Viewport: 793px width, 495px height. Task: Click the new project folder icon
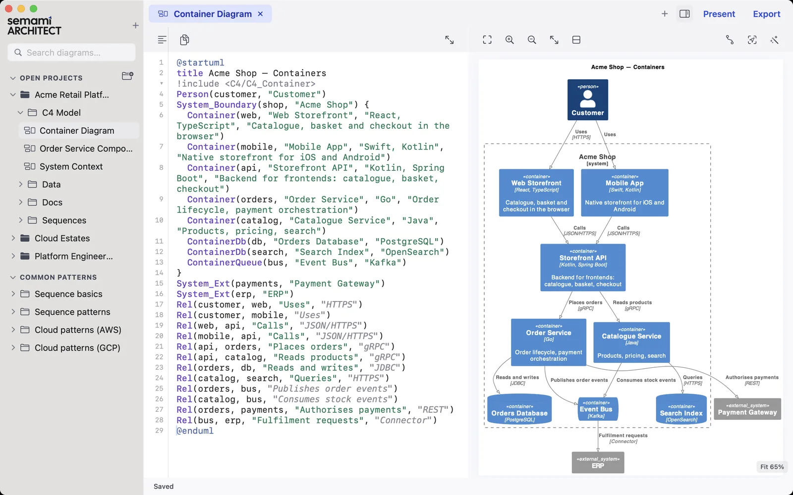pos(127,76)
